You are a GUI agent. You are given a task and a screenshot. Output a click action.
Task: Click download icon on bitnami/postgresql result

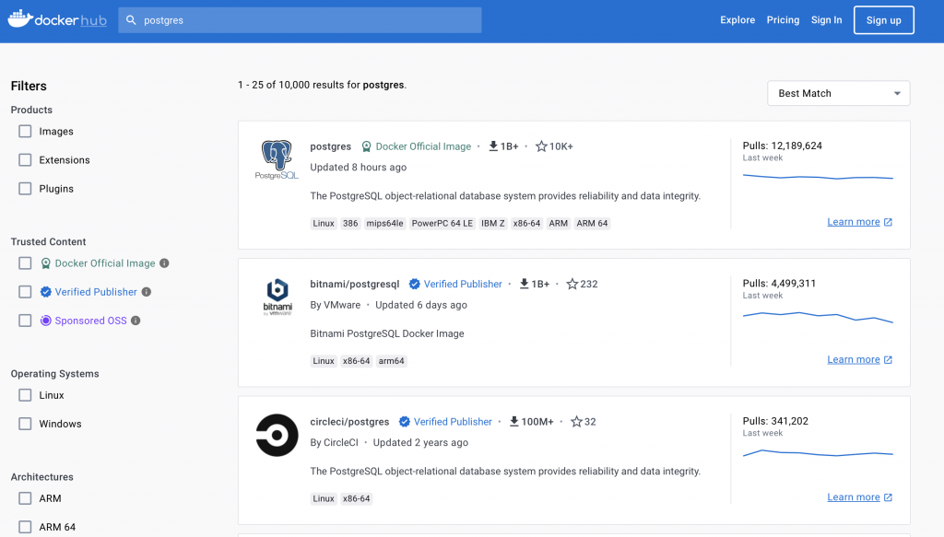point(524,284)
